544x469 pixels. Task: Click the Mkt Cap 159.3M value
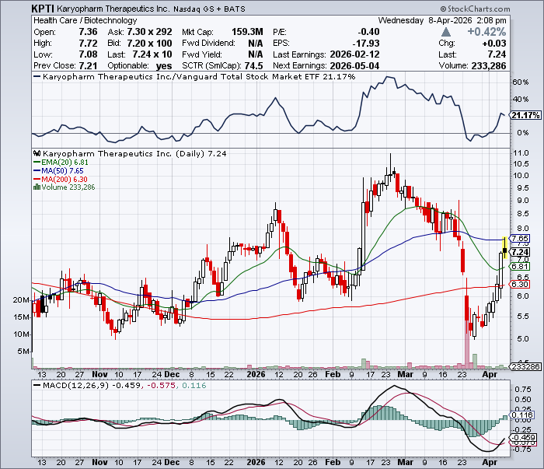coord(247,32)
